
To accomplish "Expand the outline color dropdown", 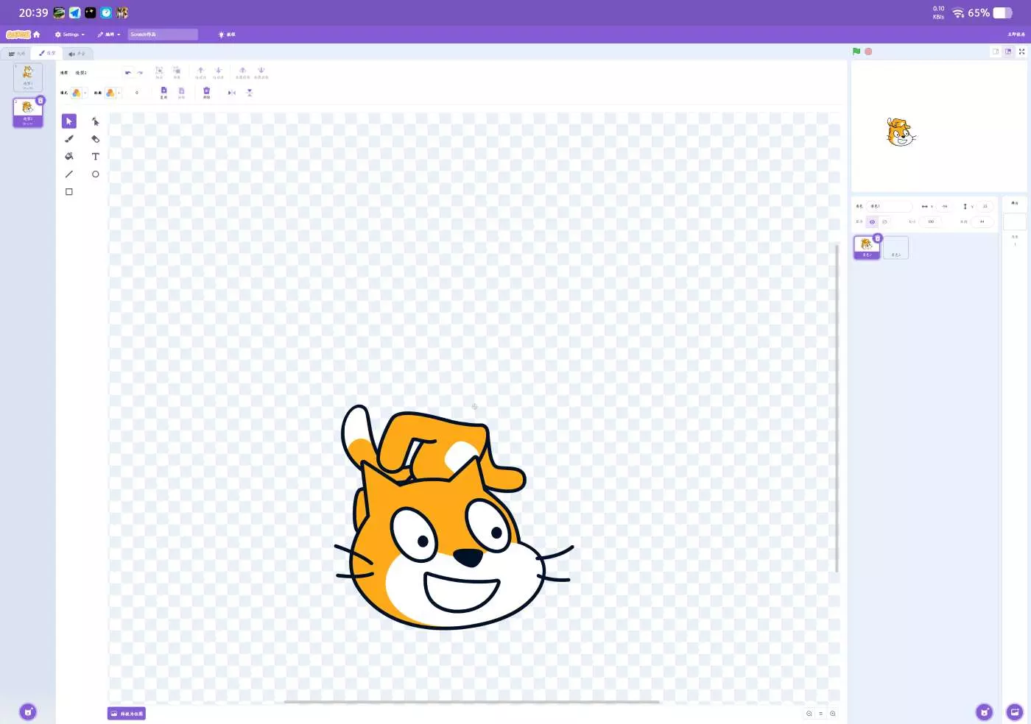I will point(112,93).
